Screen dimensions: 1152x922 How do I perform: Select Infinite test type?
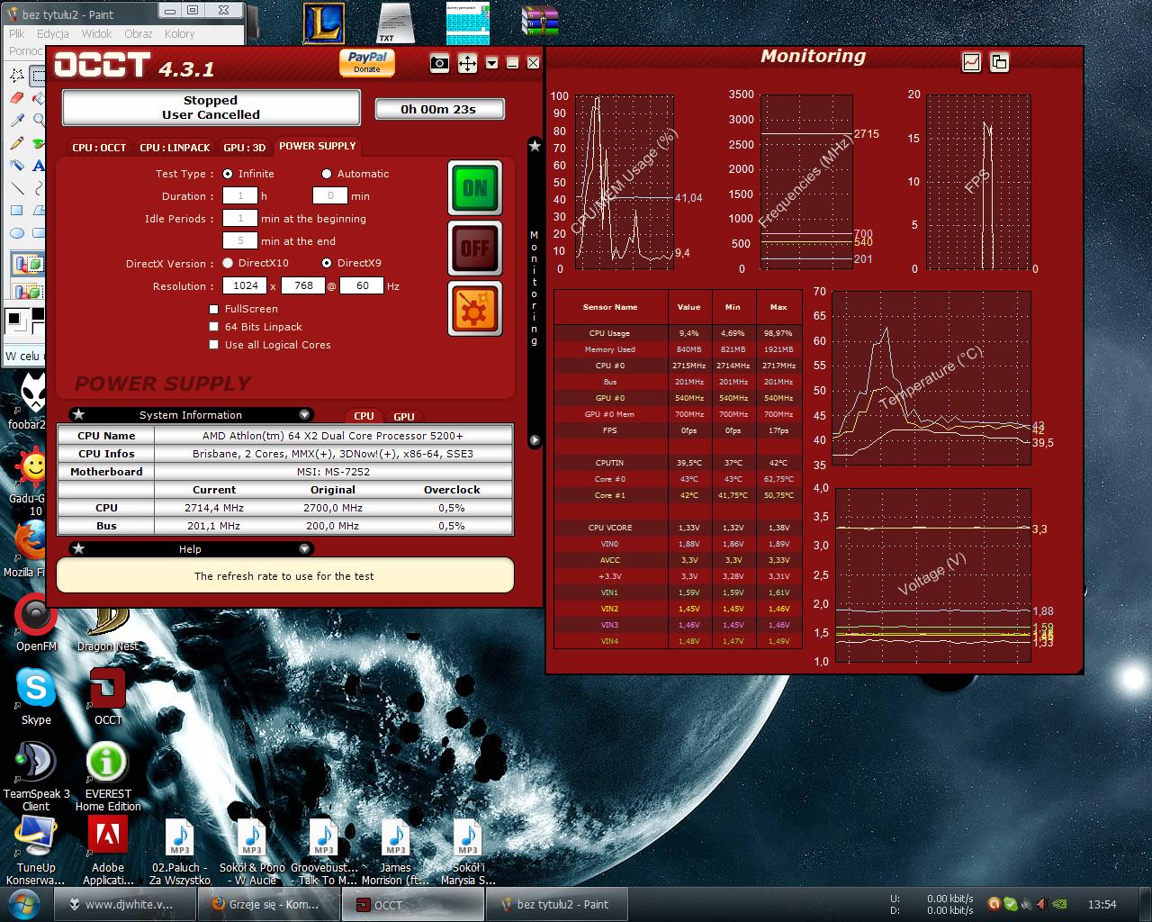(x=228, y=174)
